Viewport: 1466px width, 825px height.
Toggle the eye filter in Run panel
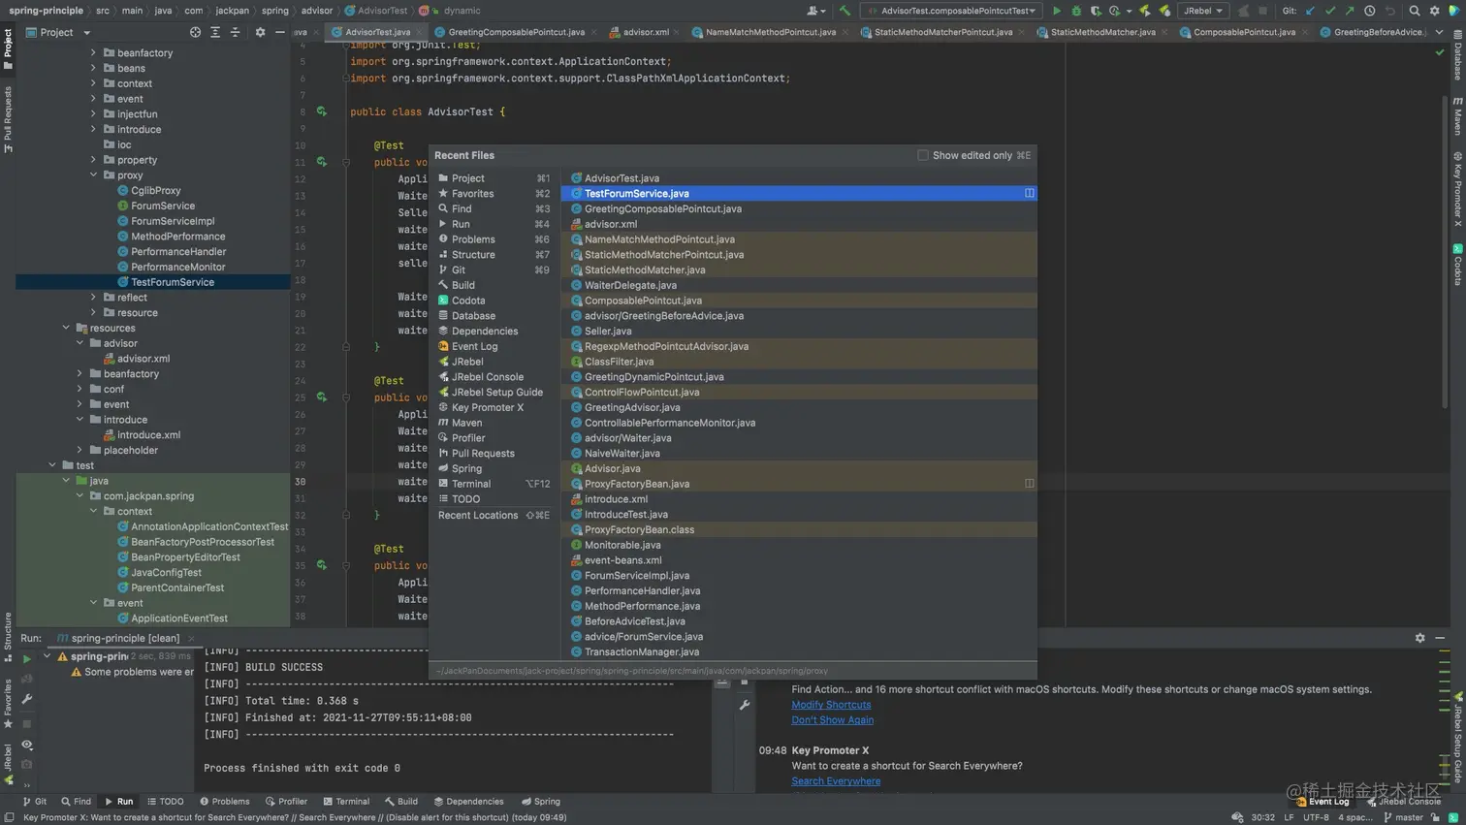click(x=27, y=745)
